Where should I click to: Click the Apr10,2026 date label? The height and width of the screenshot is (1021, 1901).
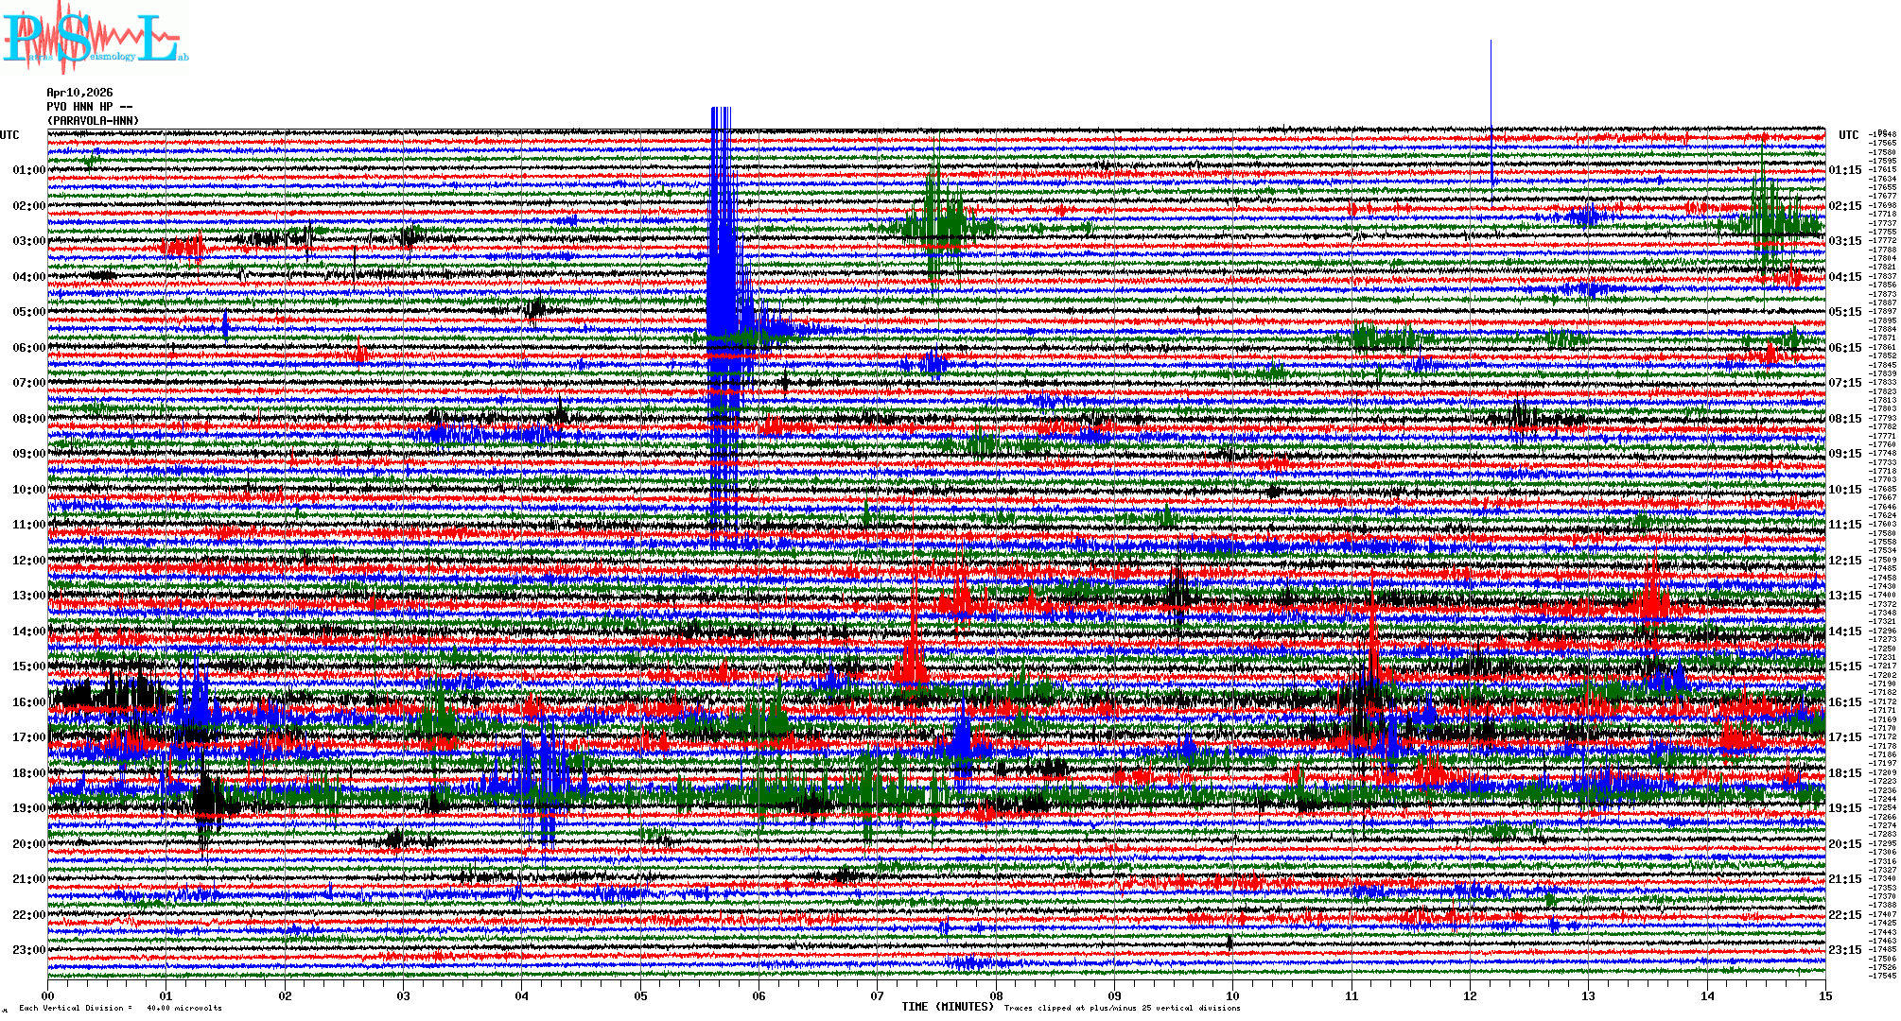(x=79, y=93)
